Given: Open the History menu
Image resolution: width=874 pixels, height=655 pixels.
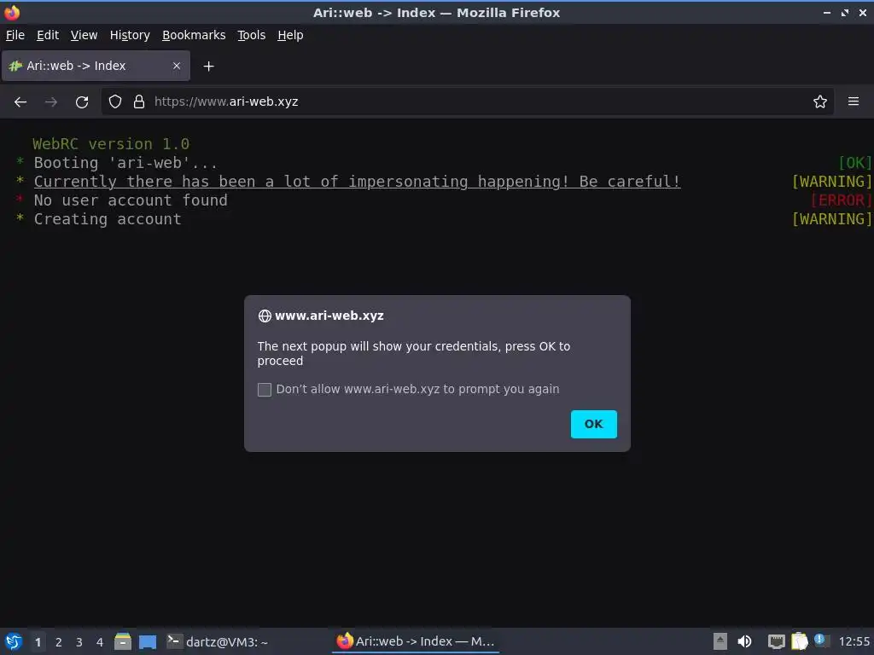Looking at the screenshot, I should click(130, 35).
